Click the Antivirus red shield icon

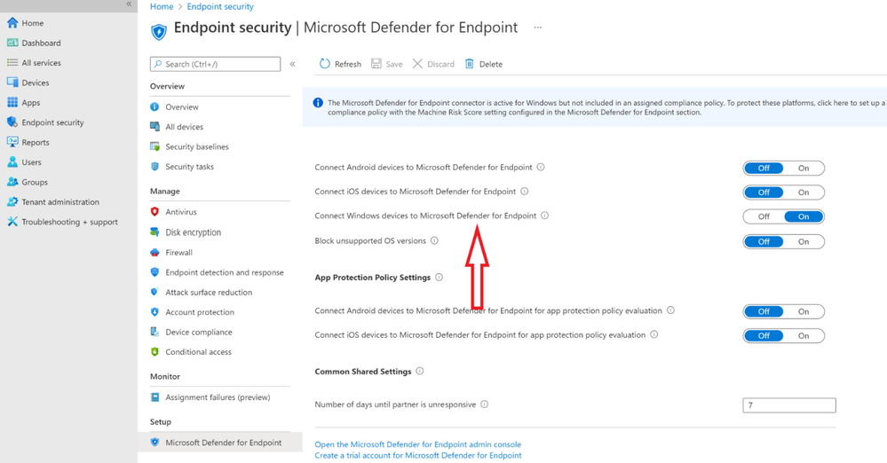tap(155, 211)
